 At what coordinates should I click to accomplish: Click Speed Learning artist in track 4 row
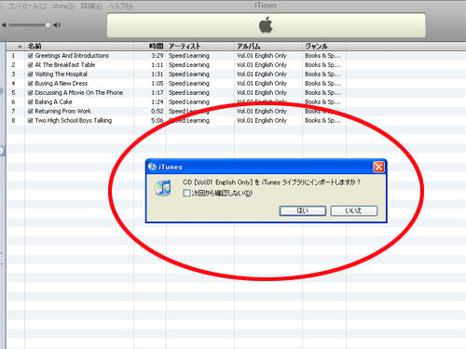click(189, 84)
